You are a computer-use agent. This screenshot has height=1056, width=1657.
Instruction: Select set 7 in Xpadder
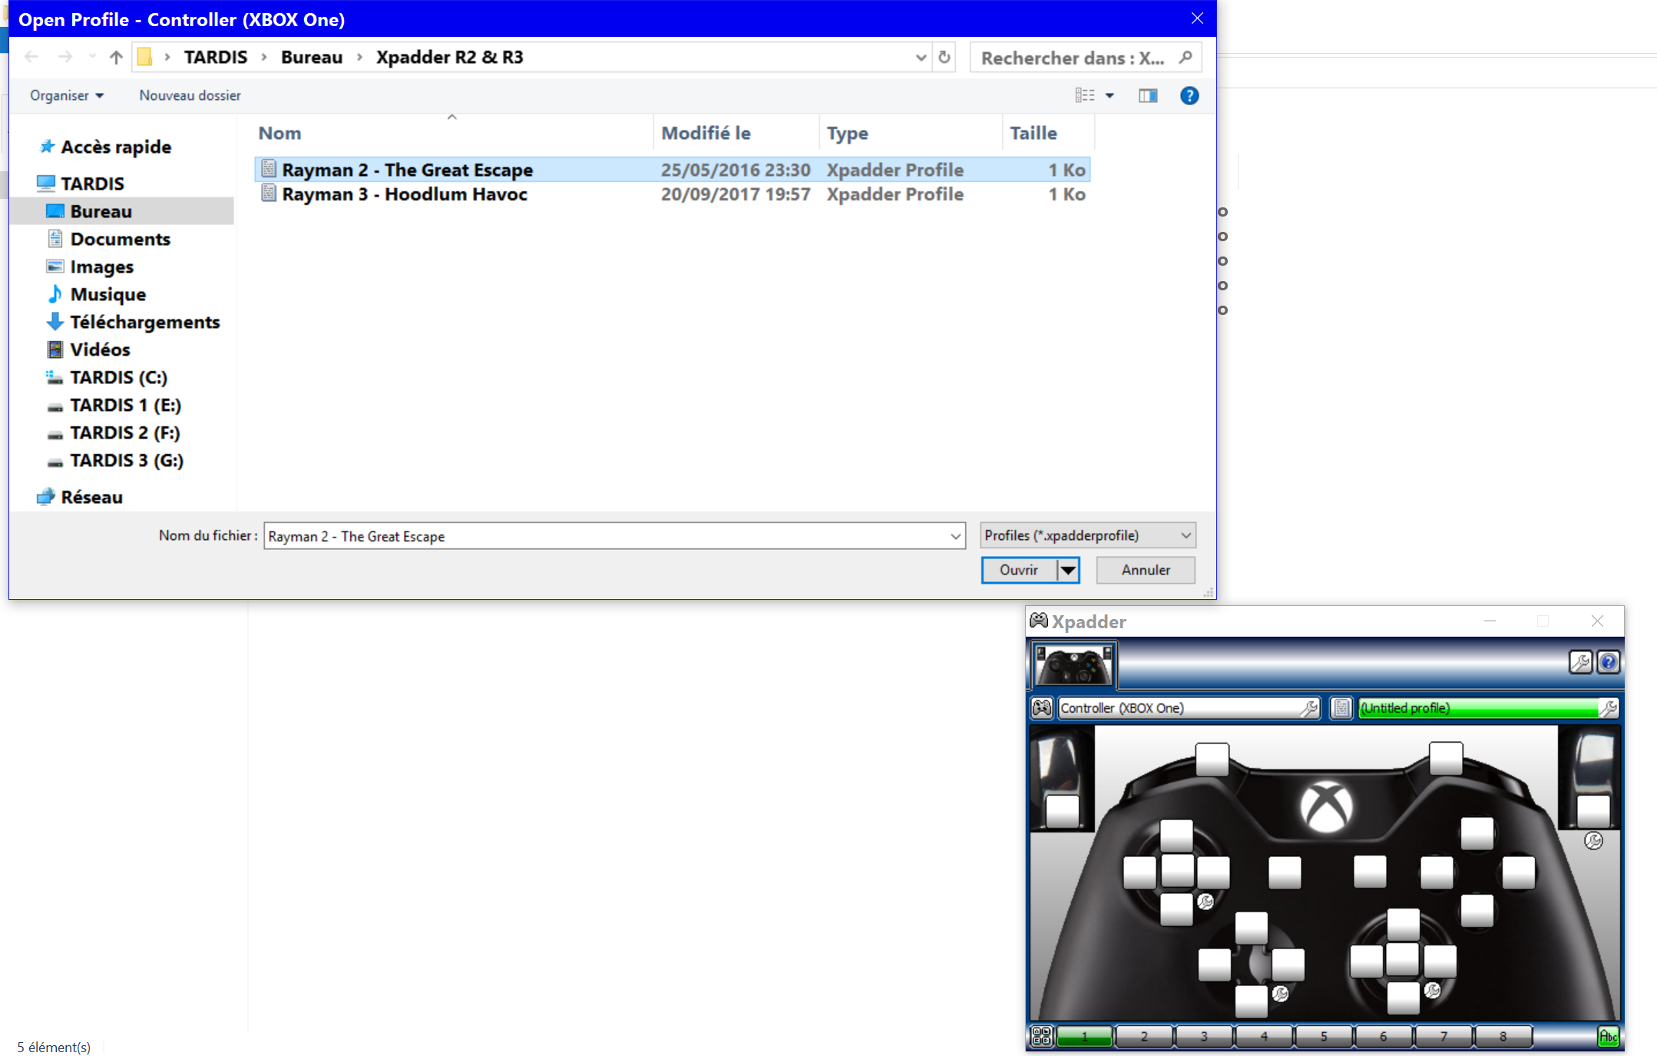tap(1444, 1037)
